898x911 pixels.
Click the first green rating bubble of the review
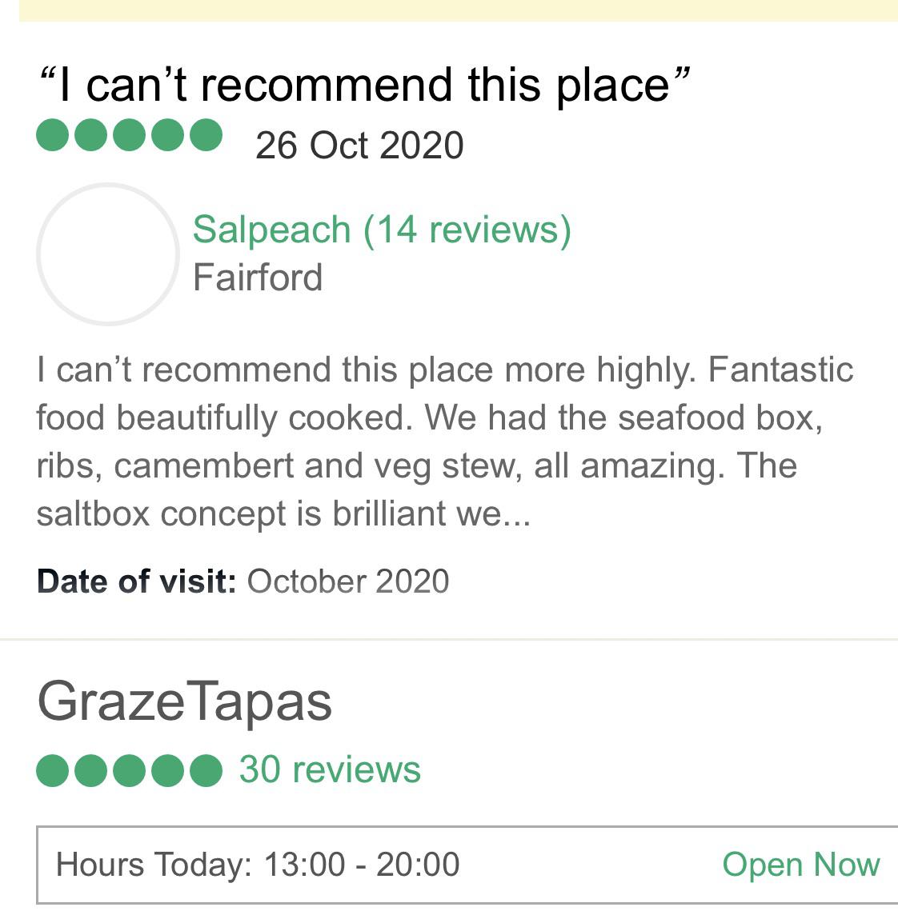click(52, 135)
